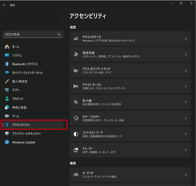Image resolution: width=196 pixels, height=186 pixels.
Task: Open Windows Update from the sidebar
Action: (23, 142)
